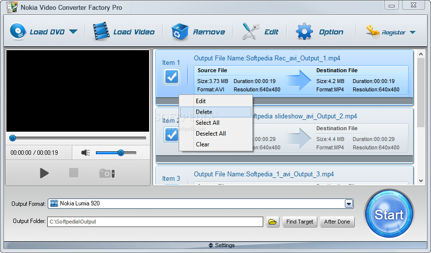Click the Option label in toolbar

(331, 32)
